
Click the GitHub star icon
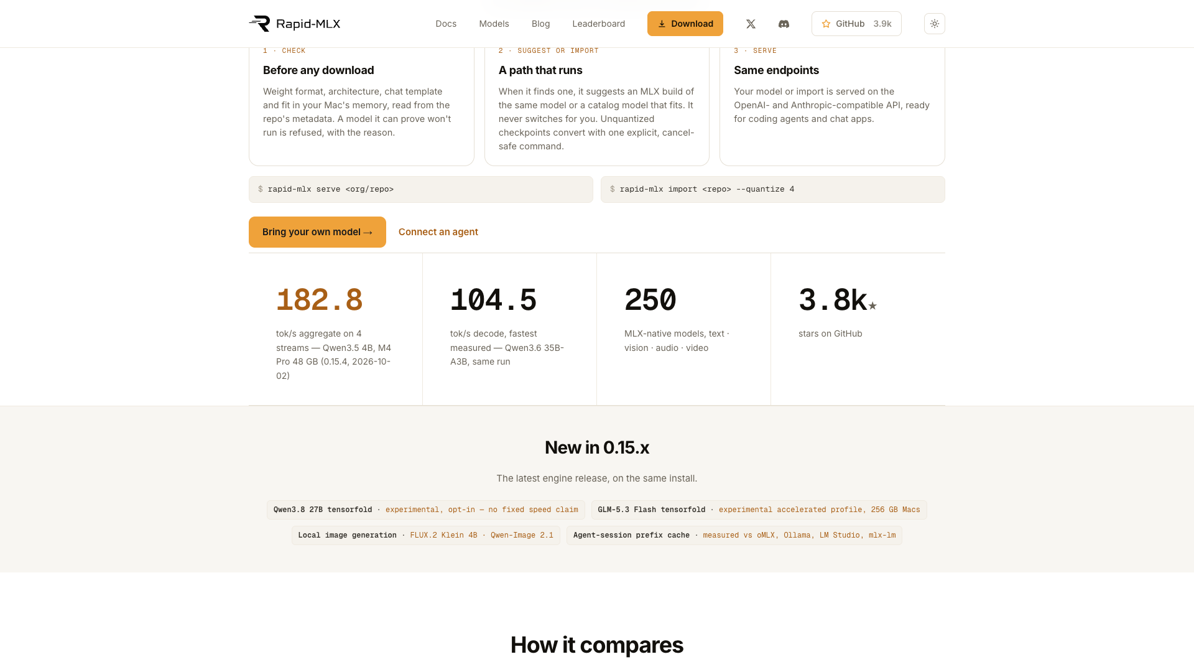[826, 24]
